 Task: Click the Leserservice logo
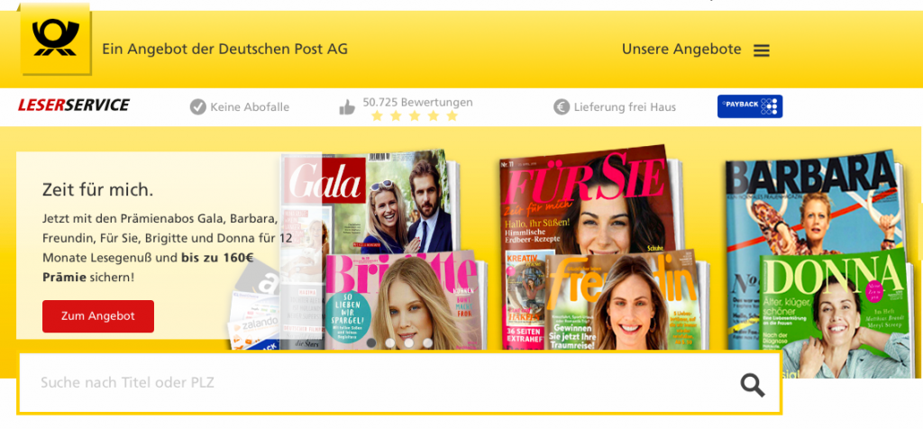[74, 105]
